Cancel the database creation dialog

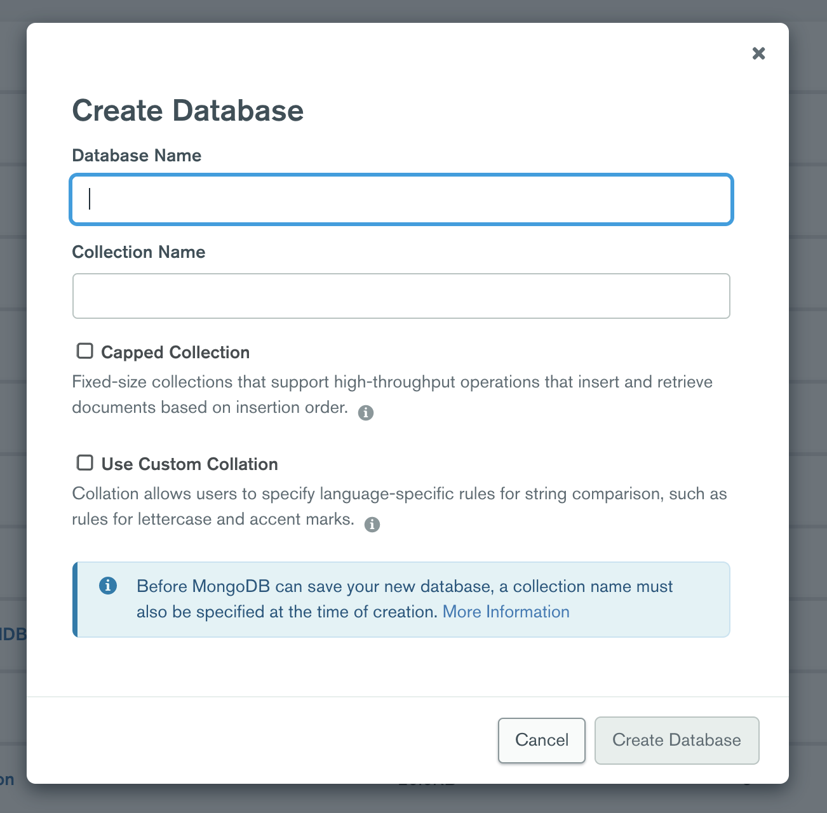pyautogui.click(x=542, y=741)
